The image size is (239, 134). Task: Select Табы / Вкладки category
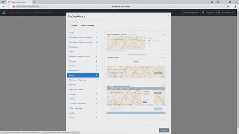83,108
